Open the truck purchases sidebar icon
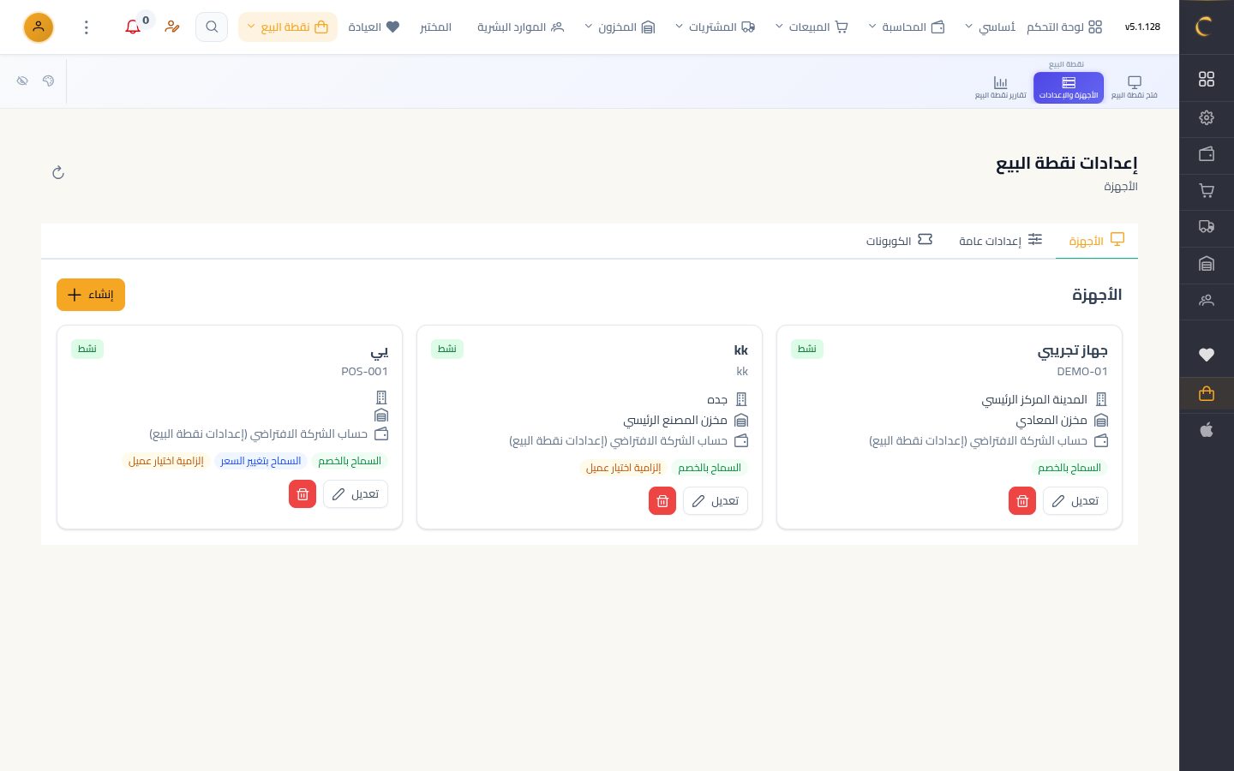 tap(1207, 227)
